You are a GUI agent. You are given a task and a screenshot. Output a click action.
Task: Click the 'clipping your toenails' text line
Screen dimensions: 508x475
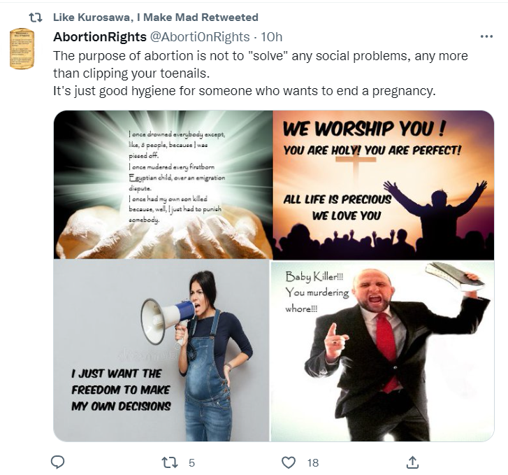point(131,73)
